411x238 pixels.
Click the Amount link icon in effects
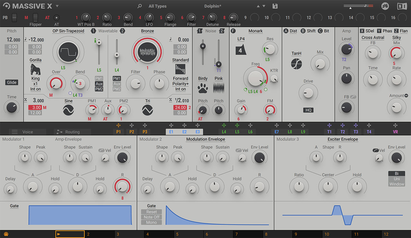(406, 96)
